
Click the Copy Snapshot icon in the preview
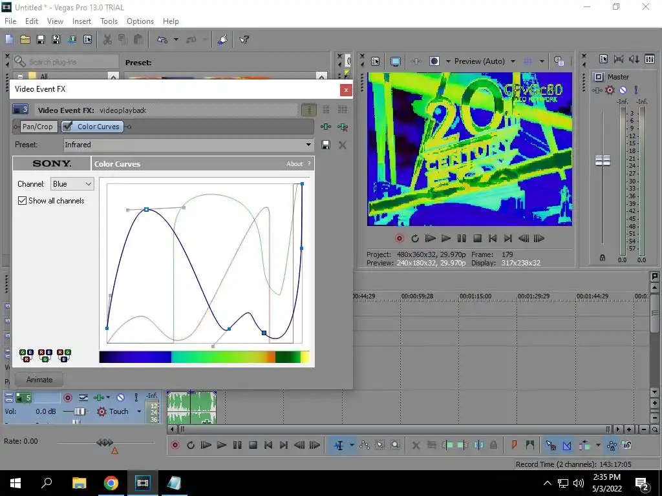(559, 61)
